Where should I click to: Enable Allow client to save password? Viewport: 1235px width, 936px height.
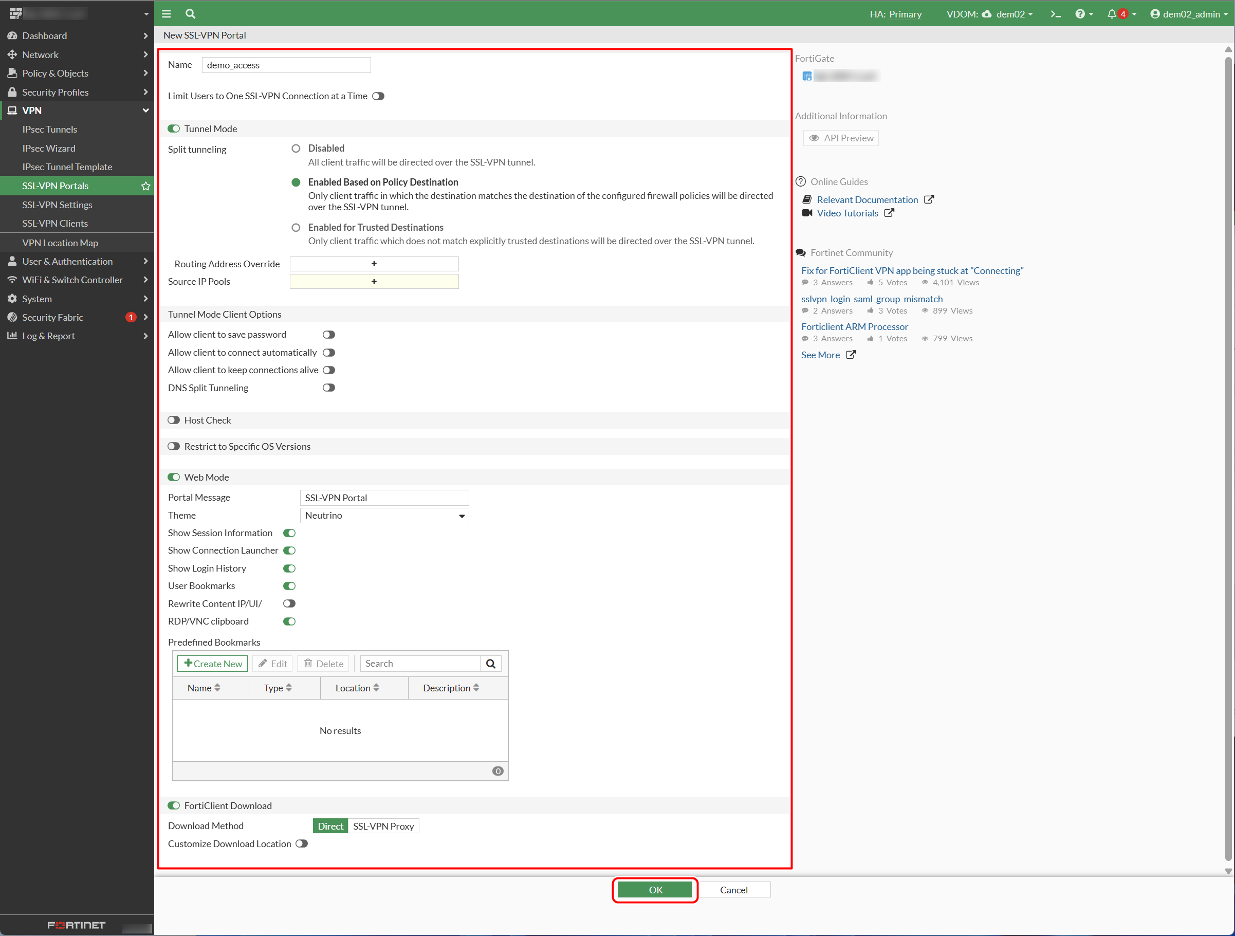(x=328, y=335)
